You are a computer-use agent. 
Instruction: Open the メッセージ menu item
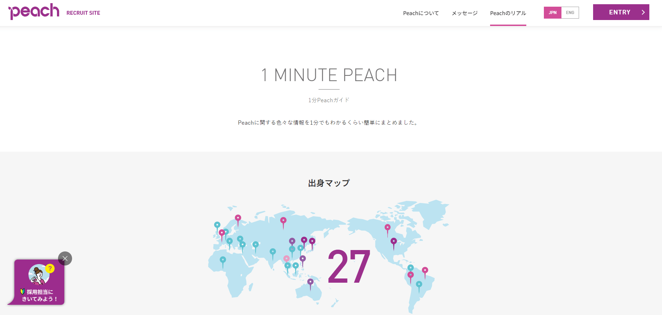click(x=464, y=13)
